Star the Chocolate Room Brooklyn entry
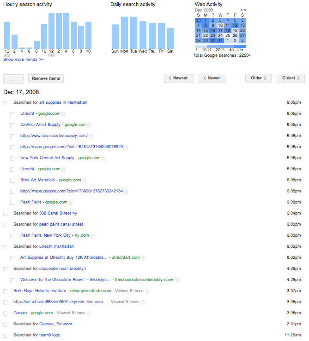The width and height of the screenshot is (309, 341). click(177, 280)
